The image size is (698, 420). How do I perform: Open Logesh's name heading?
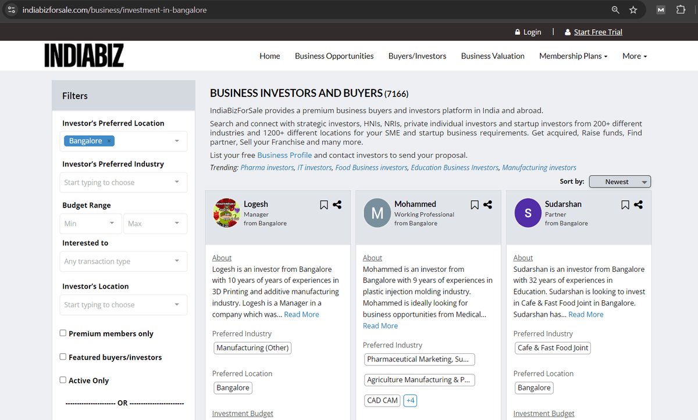coord(256,204)
